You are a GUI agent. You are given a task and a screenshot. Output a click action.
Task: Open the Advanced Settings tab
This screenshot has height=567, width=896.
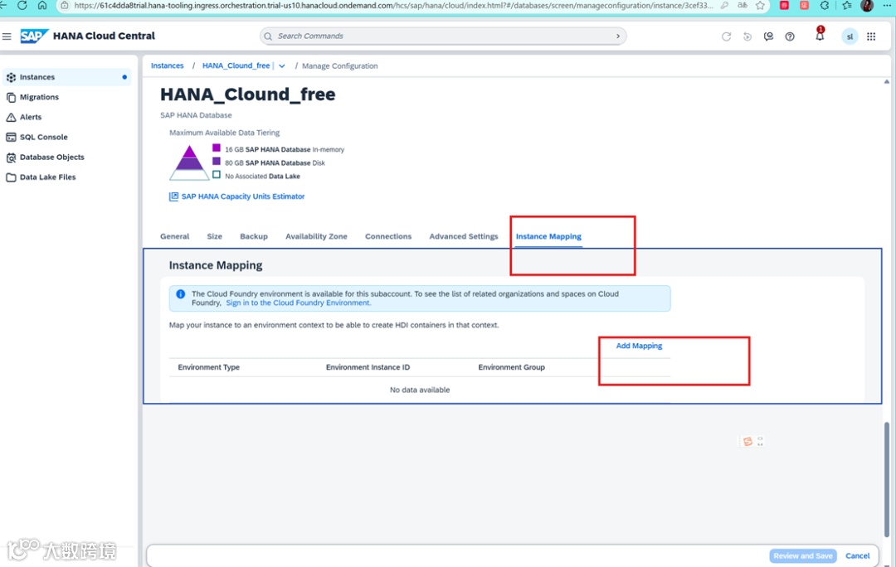(464, 236)
